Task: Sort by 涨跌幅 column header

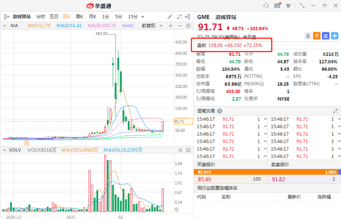Action: coord(324,197)
